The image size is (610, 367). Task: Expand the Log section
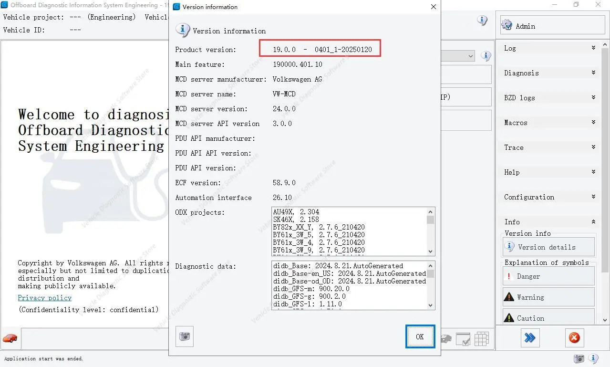[x=550, y=48]
